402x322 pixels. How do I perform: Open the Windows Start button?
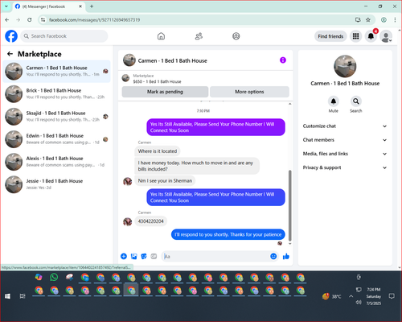point(7,296)
